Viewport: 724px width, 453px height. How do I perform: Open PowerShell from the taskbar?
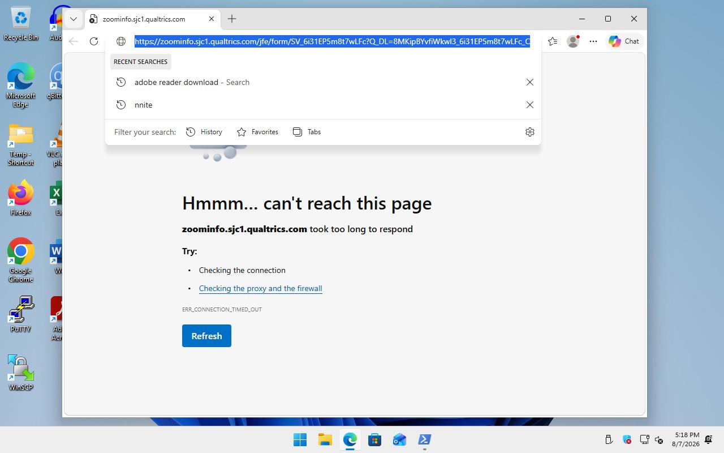click(x=424, y=439)
